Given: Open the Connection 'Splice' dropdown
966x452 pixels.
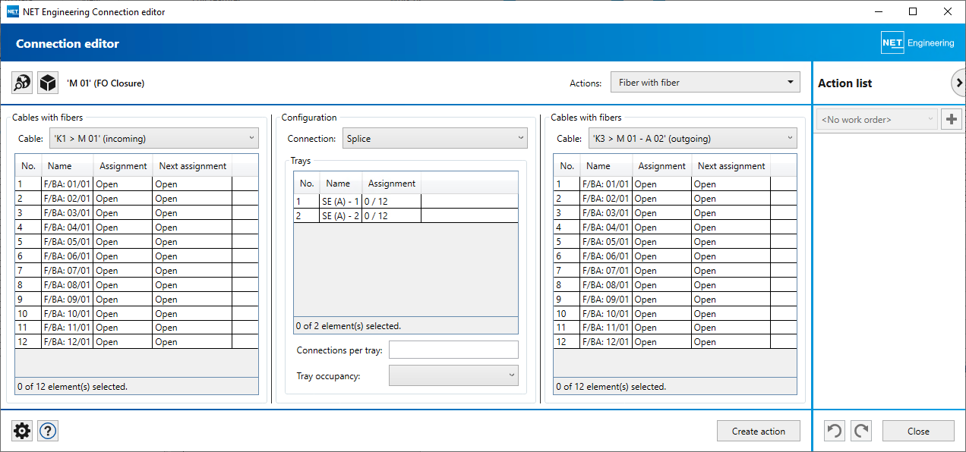Looking at the screenshot, I should click(x=434, y=138).
